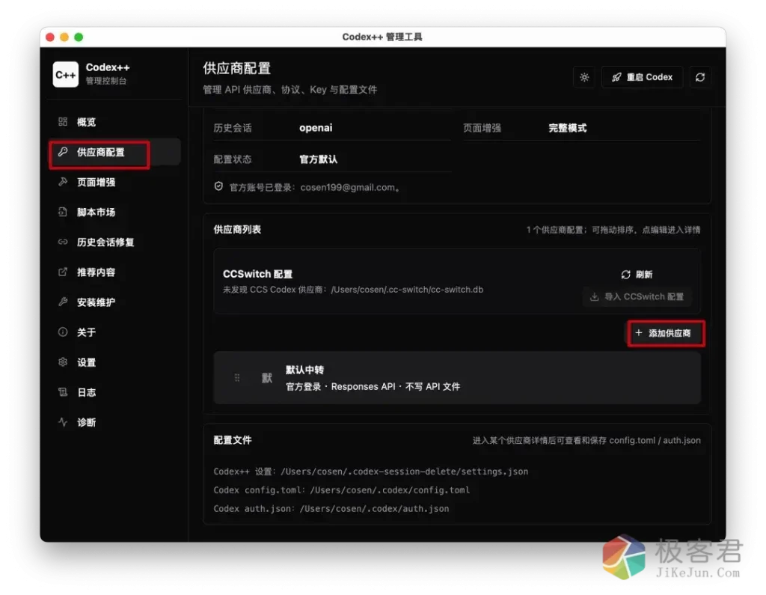Click 刷新 in CCSwitch 配置 card

[x=637, y=275]
